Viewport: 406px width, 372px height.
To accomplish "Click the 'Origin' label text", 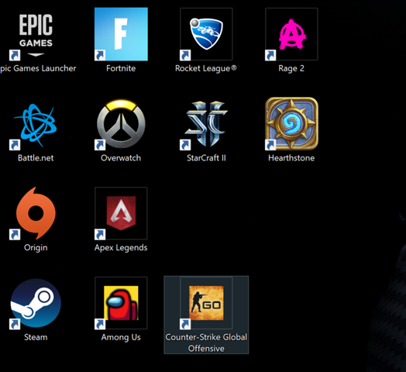I will pos(36,248).
